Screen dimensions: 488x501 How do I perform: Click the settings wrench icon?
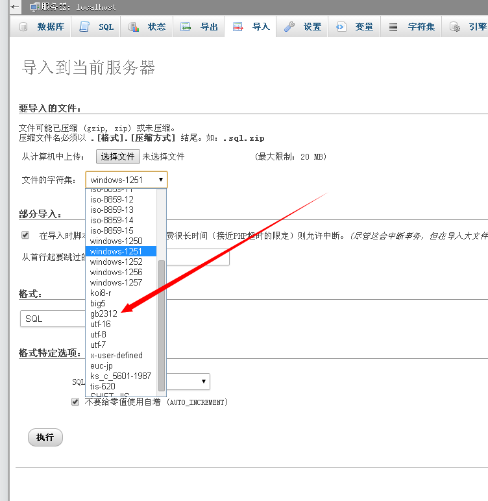pyautogui.click(x=289, y=27)
